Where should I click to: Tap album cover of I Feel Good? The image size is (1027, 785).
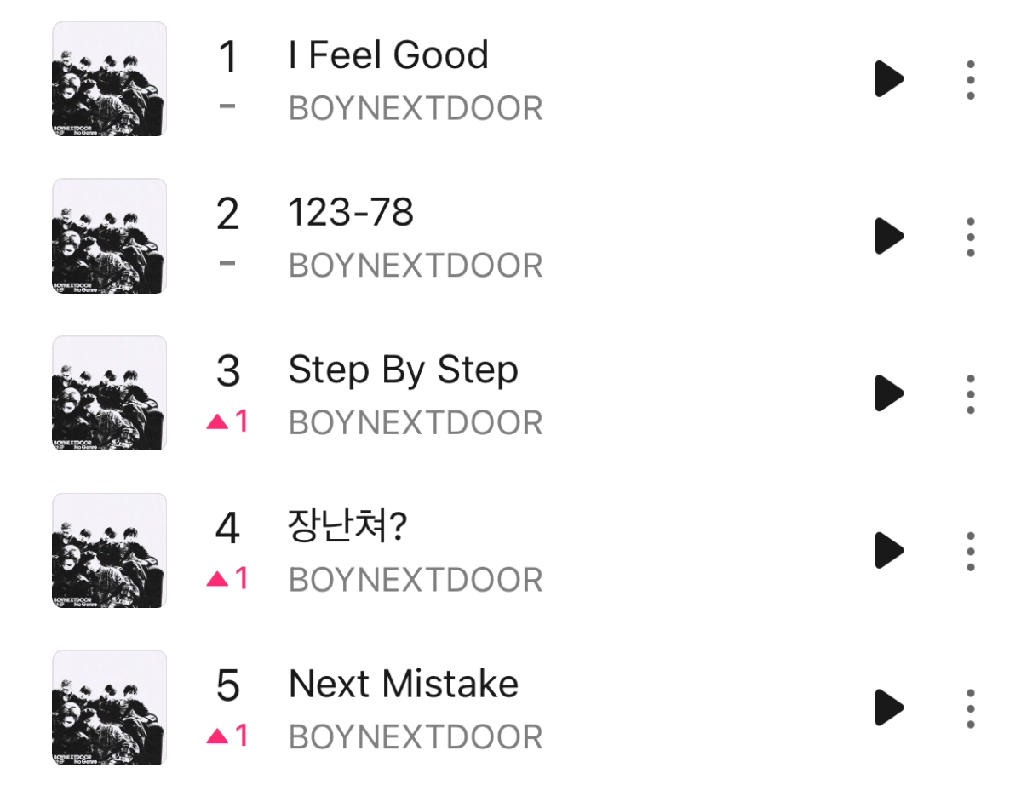(x=109, y=79)
